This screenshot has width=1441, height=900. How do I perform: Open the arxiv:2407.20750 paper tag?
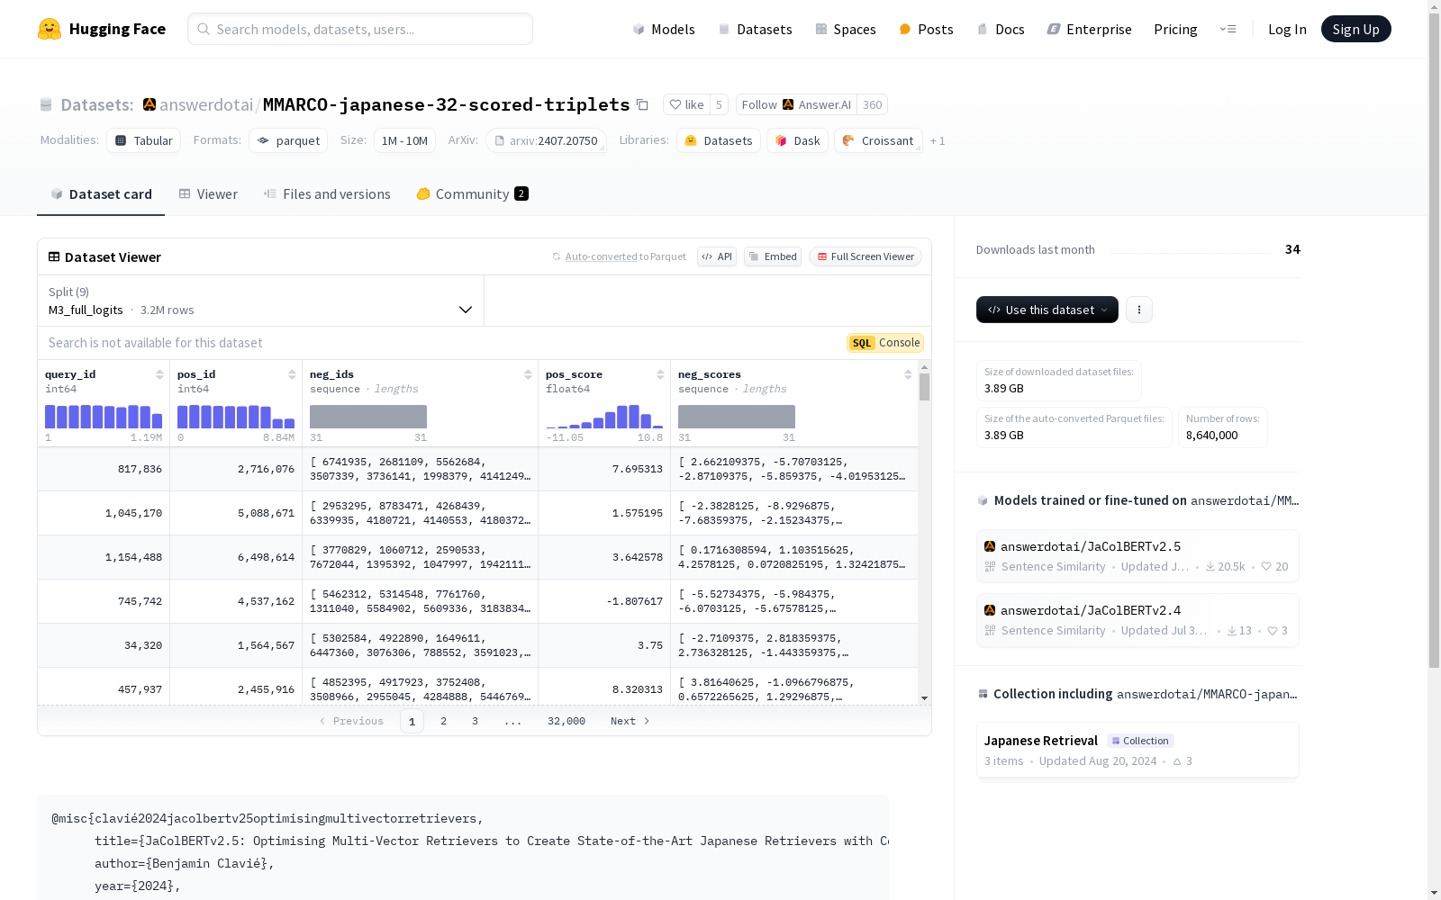tap(546, 140)
